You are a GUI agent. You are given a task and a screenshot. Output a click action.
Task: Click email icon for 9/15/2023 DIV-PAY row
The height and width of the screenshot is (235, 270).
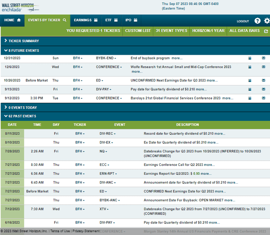[x=263, y=89]
